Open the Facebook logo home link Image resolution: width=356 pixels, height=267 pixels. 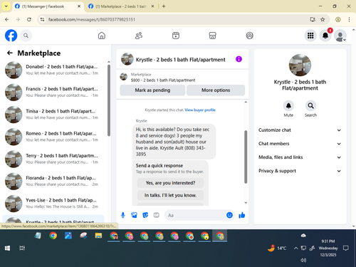click(x=11, y=36)
